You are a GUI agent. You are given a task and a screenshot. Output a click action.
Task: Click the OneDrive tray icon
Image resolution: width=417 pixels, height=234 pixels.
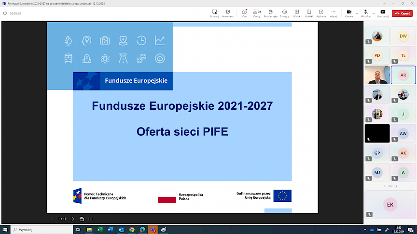pyautogui.click(x=372, y=230)
